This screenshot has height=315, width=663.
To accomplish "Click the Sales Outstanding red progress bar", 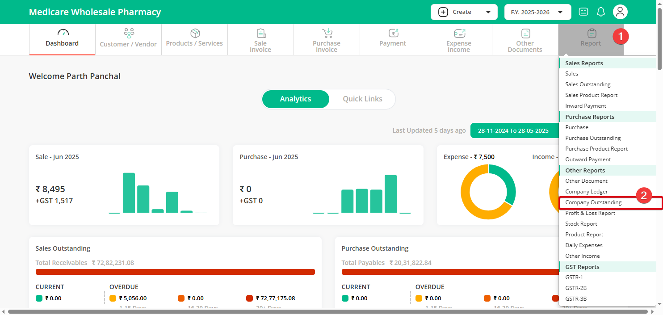I will point(175,272).
